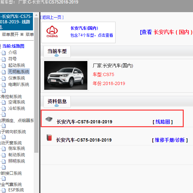Open the 子转向锁系统 tree item

coord(13,132)
